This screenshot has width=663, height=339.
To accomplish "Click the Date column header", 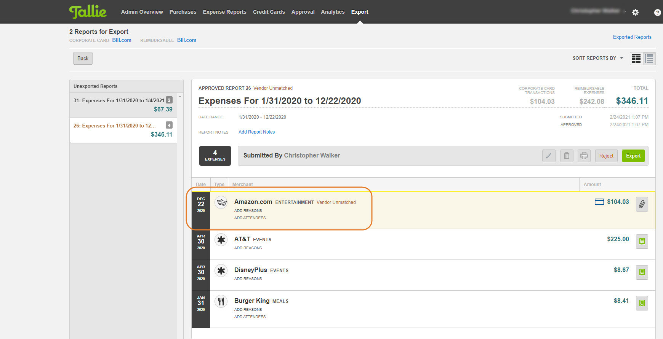I will click(201, 184).
